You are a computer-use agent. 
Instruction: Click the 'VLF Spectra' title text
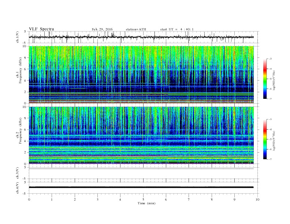pos(41,29)
